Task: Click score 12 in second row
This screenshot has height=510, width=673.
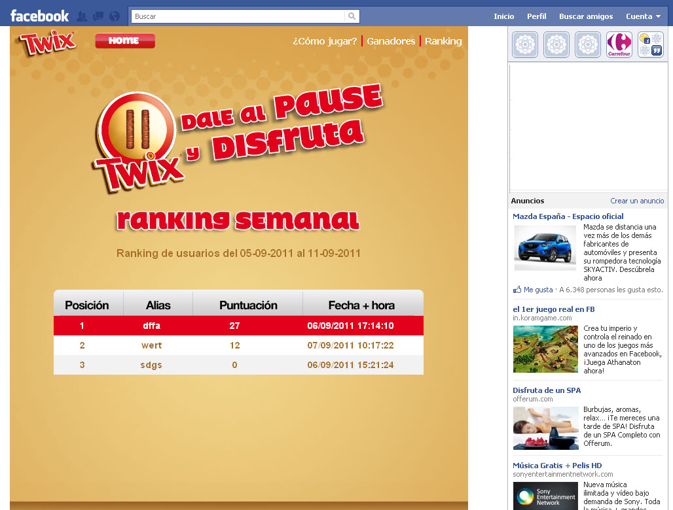Action: (235, 345)
